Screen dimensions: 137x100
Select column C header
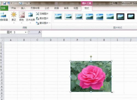click(37, 40)
